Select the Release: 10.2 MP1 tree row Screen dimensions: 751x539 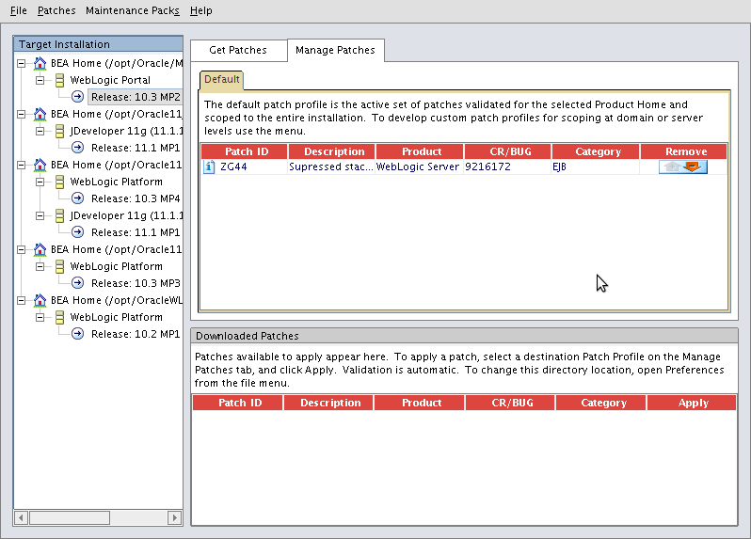(136, 334)
